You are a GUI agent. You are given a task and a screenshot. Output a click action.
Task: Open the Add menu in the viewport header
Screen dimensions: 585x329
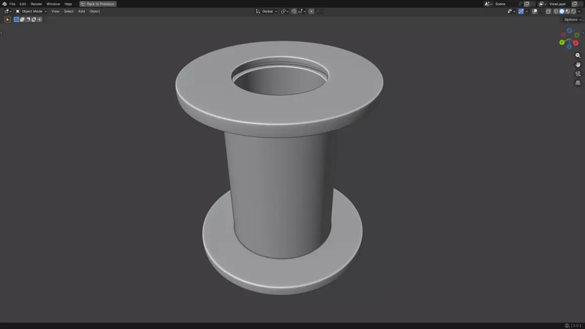[x=81, y=11]
